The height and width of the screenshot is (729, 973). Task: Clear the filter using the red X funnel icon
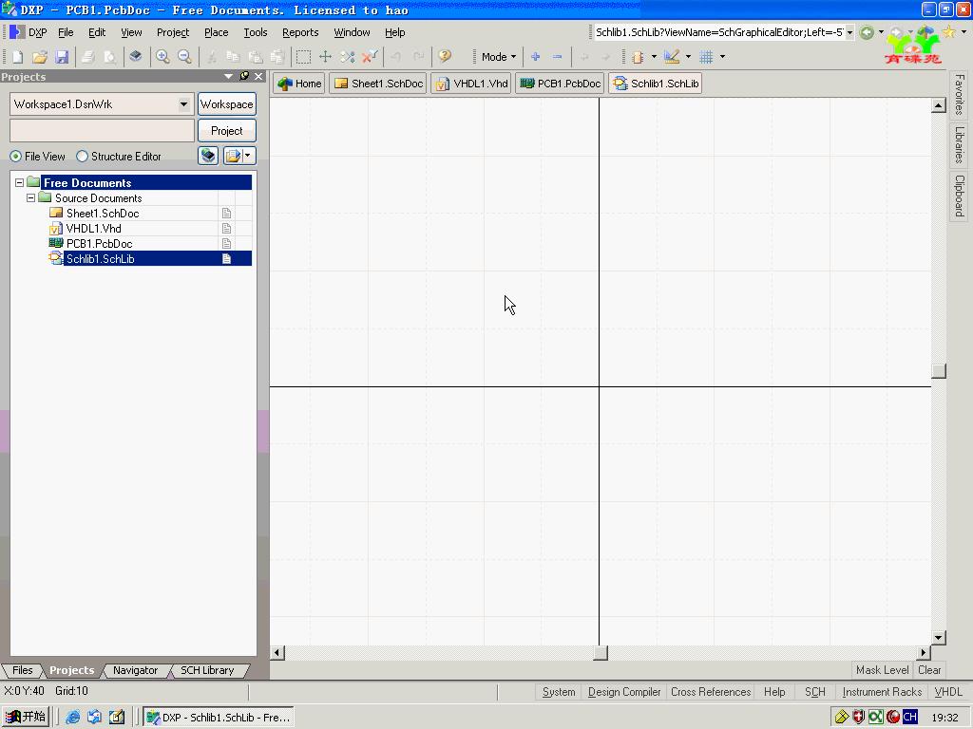(x=370, y=57)
